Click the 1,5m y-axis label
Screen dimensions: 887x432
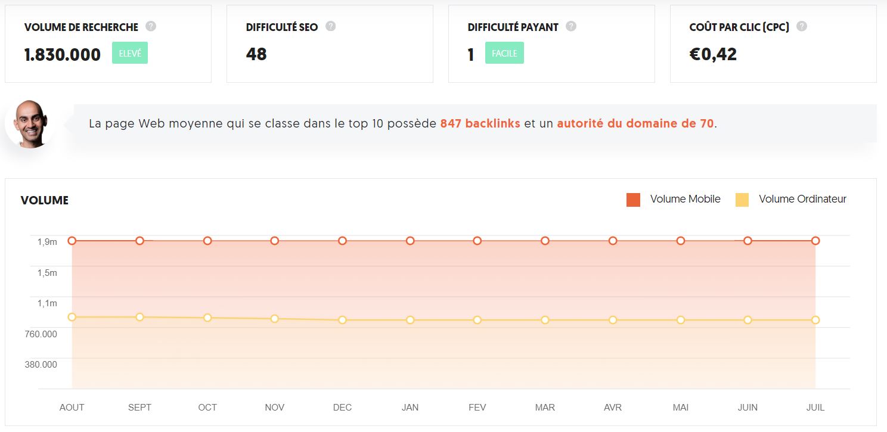[x=47, y=272]
